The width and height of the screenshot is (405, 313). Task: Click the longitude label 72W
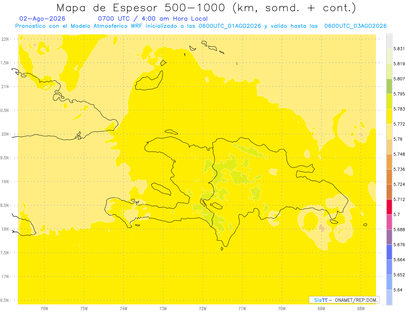pyautogui.click(x=202, y=309)
